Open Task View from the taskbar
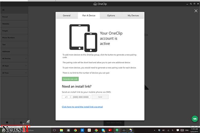This screenshot has height=133, width=200. [x=54, y=130]
